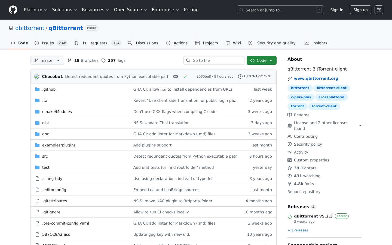Click the .gitignore file icon
This screenshot has height=245, width=392.
[x=37, y=212]
